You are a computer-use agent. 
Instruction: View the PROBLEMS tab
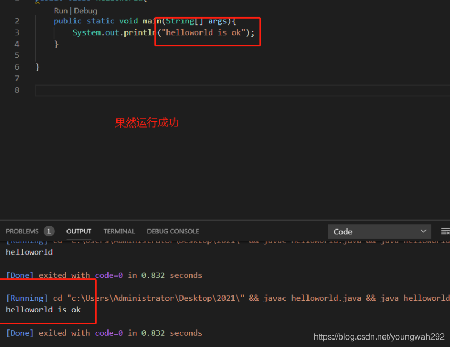click(24, 231)
